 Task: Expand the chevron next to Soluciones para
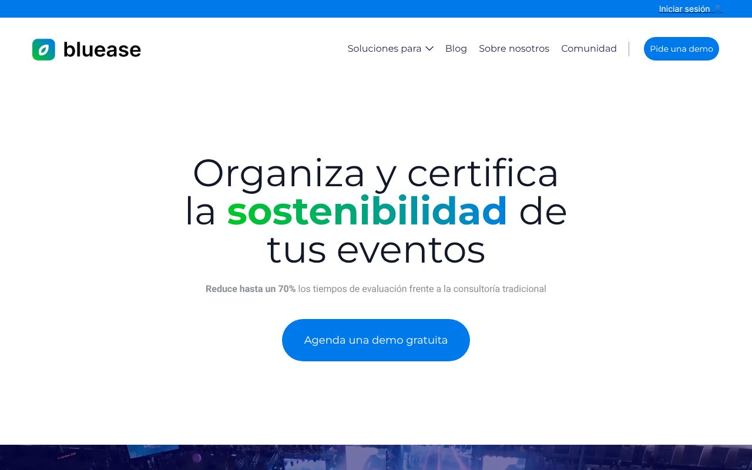[x=429, y=49]
